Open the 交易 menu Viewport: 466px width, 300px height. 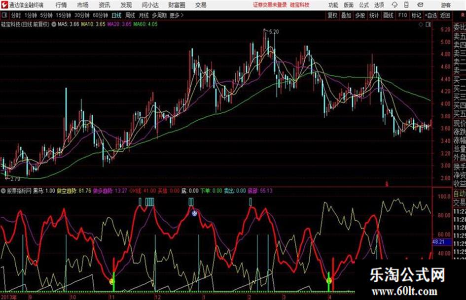[x=201, y=5]
